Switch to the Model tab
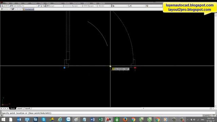 click(x=13, y=108)
